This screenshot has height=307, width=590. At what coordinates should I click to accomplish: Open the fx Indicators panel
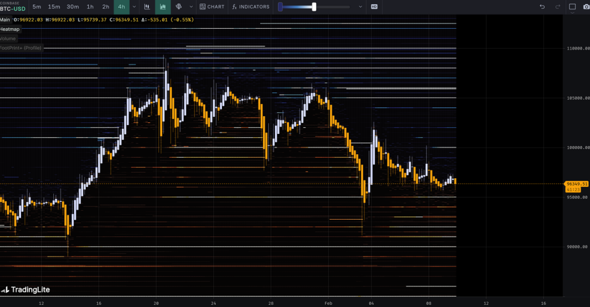[251, 7]
